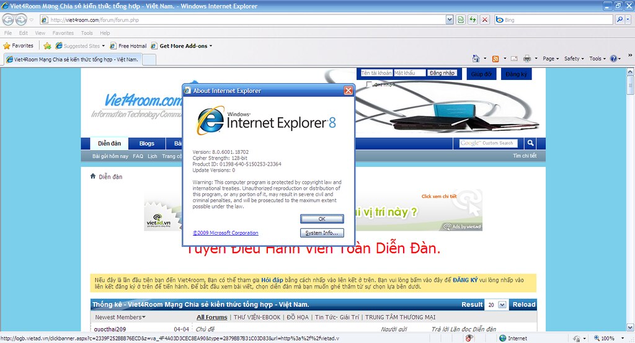Screen dimensions: 635x343
Task: Click the blue Help question mark icon
Action: (x=613, y=59)
